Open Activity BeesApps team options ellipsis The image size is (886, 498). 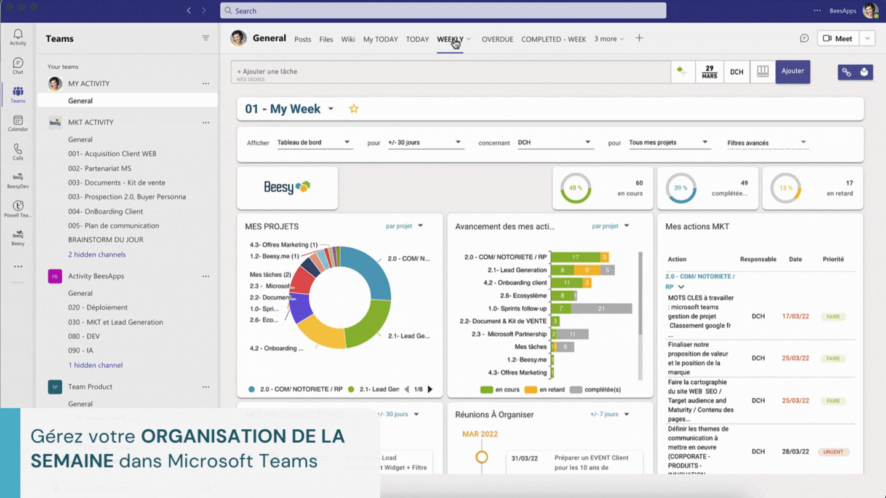click(206, 276)
